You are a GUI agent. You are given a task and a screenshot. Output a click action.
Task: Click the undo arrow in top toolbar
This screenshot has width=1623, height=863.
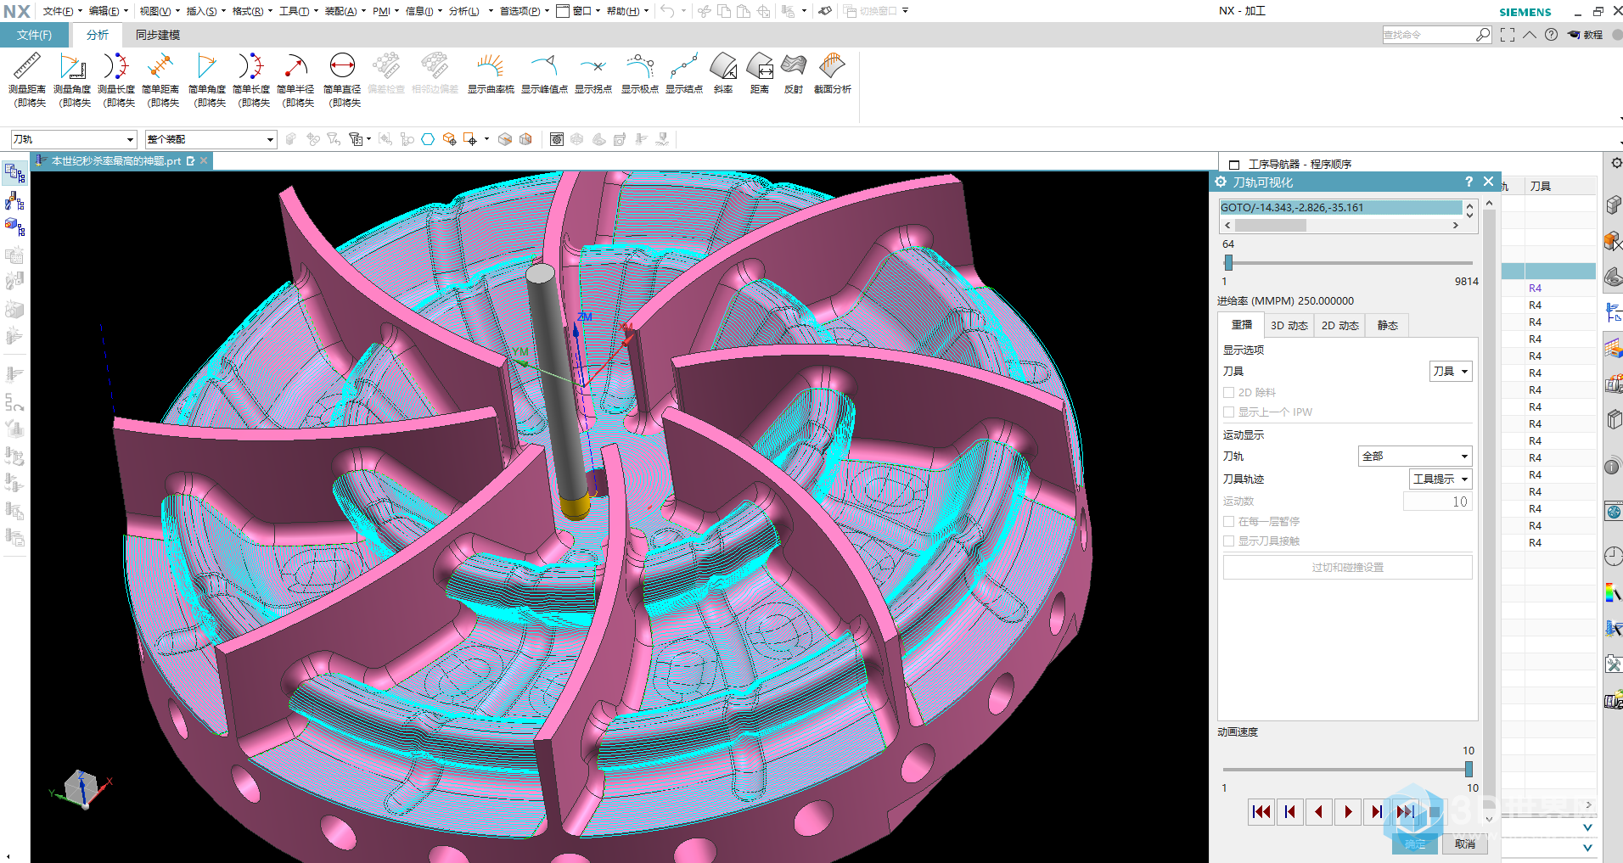[668, 11]
